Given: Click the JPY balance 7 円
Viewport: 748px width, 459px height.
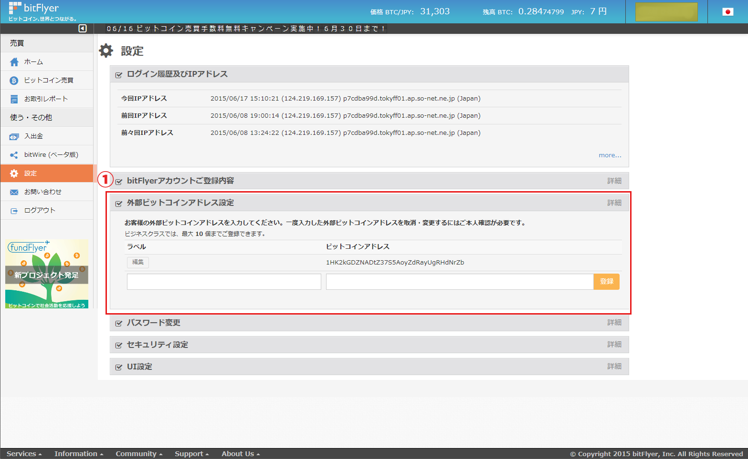Looking at the screenshot, I should pos(598,11).
